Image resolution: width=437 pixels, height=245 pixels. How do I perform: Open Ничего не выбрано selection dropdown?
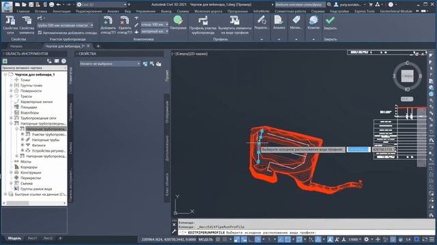[110, 63]
